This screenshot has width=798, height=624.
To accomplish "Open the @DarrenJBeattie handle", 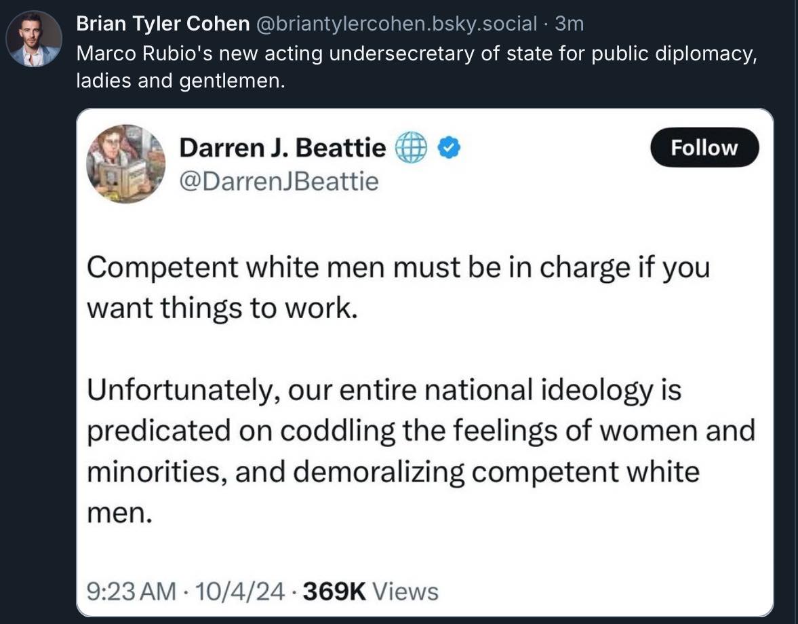I will point(279,181).
